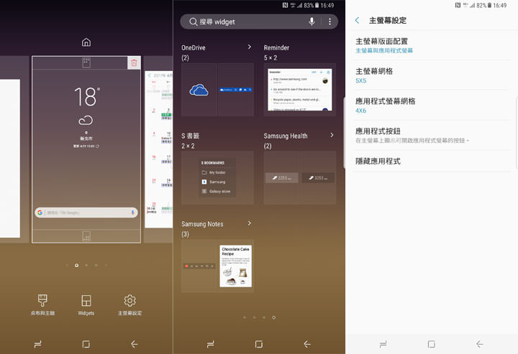
Task: Tap the OneDrive group label
Action: tap(194, 48)
